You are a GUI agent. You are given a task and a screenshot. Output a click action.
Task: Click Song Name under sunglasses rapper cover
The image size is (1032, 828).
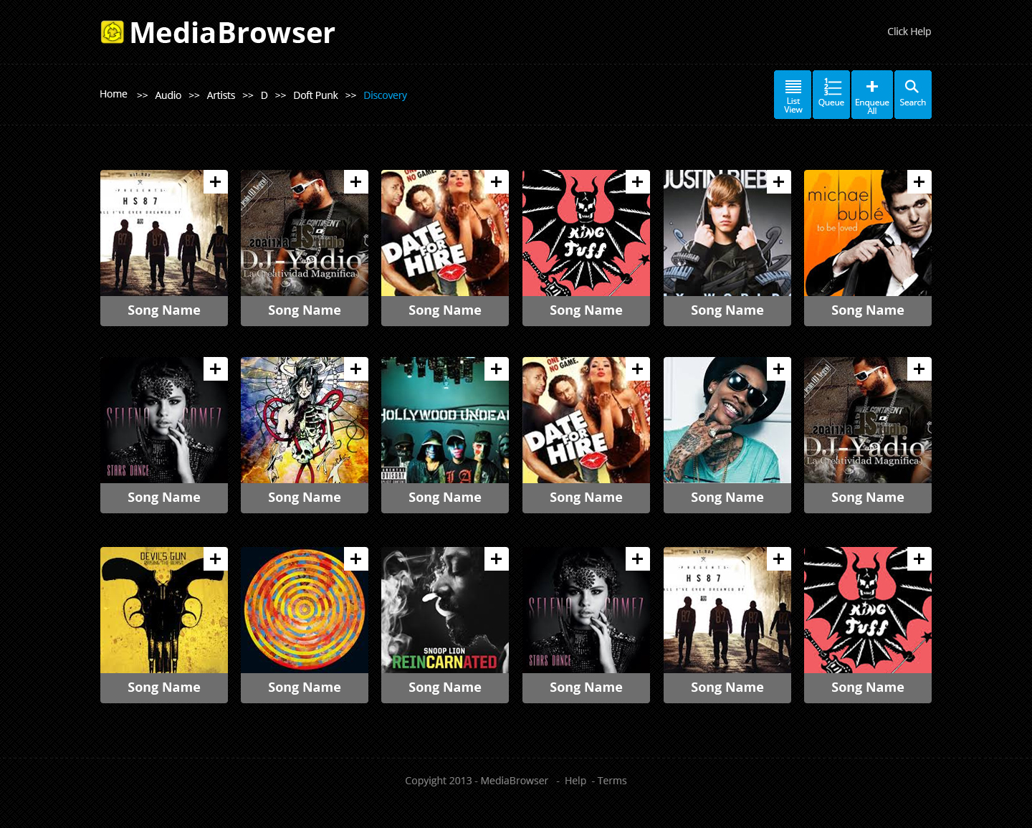727,498
